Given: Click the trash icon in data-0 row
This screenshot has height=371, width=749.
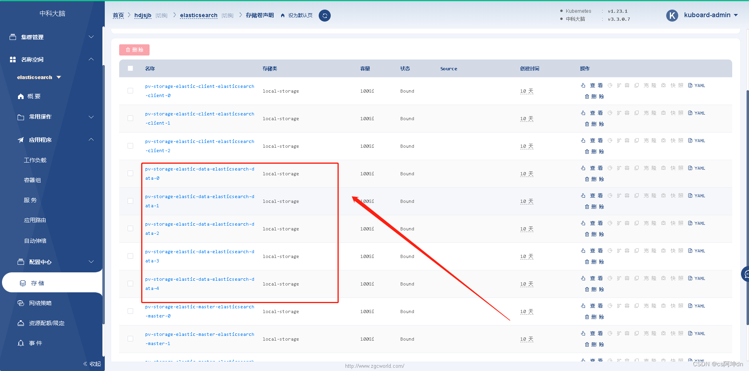Looking at the screenshot, I should tap(587, 179).
